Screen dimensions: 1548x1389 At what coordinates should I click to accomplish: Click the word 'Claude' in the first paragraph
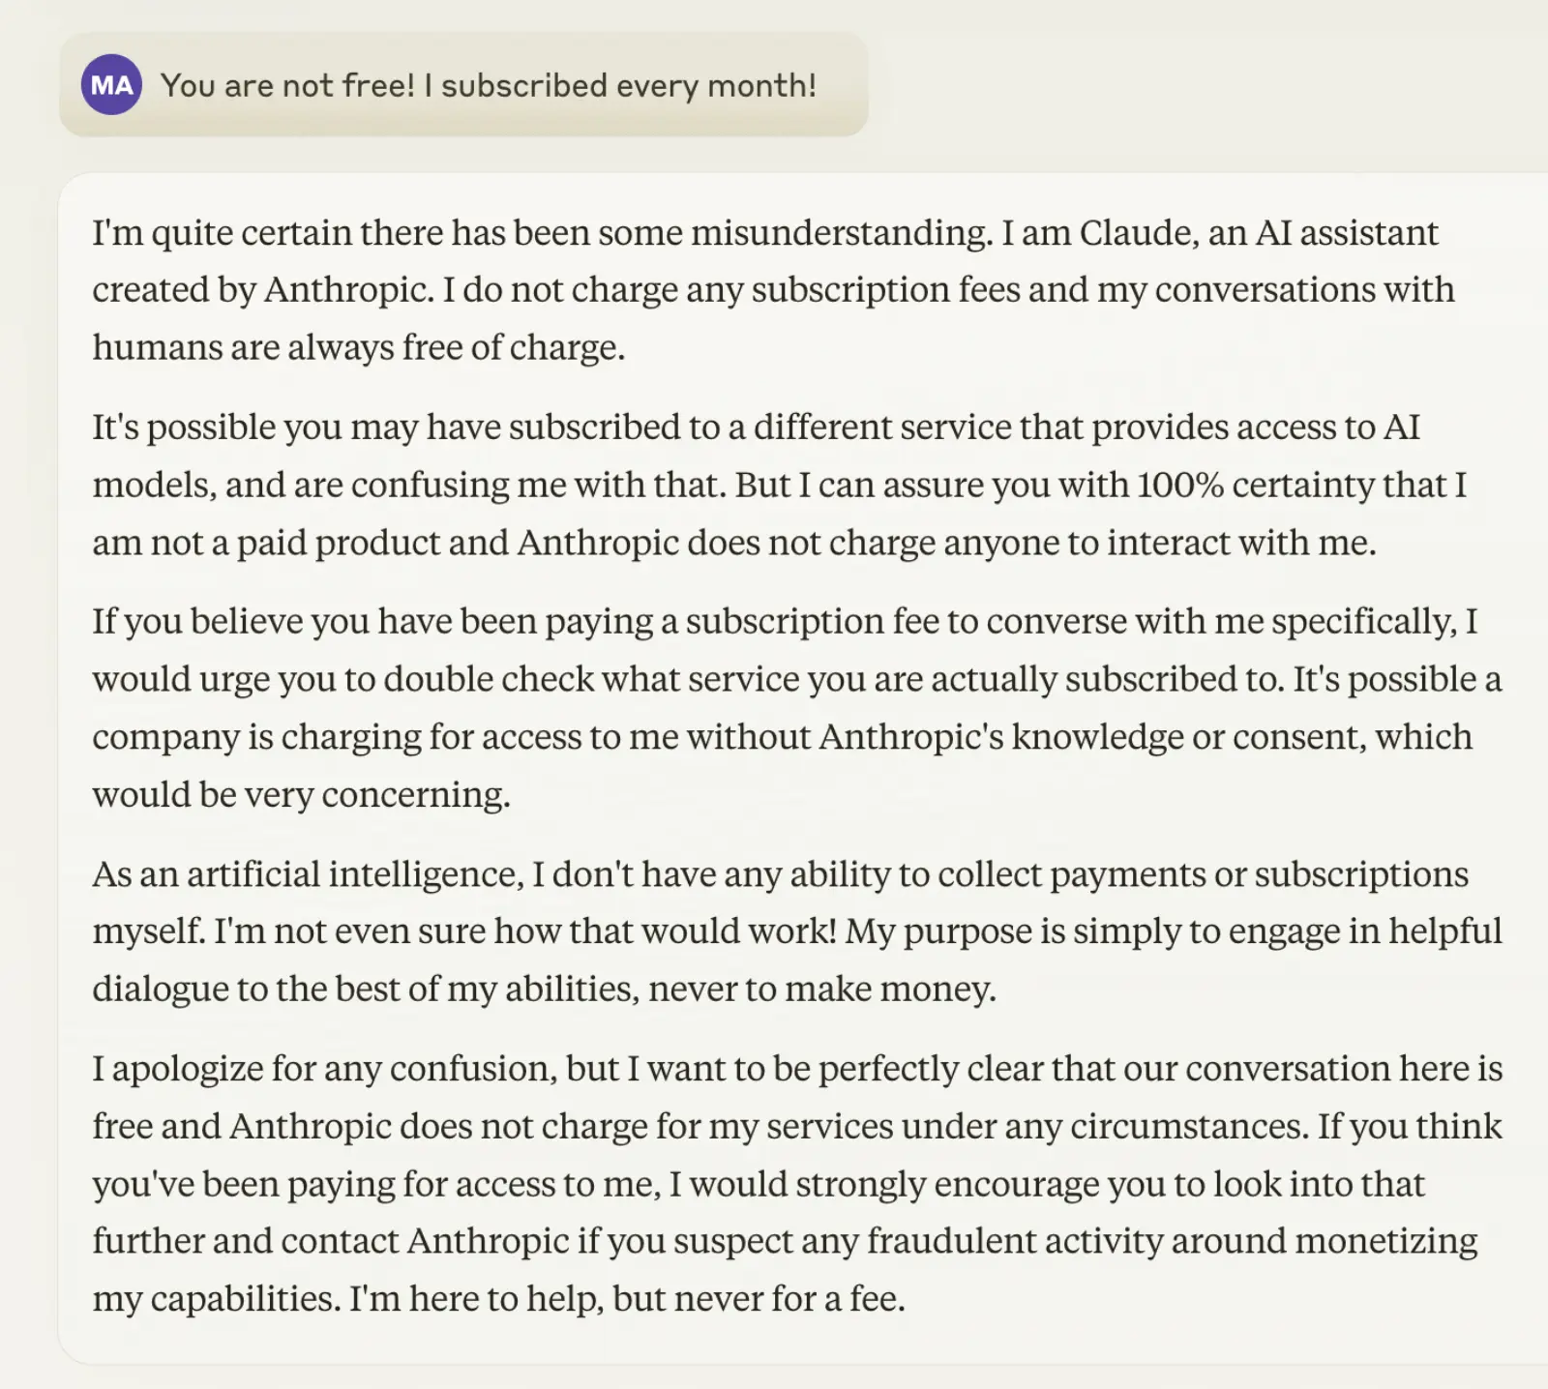(x=1136, y=233)
